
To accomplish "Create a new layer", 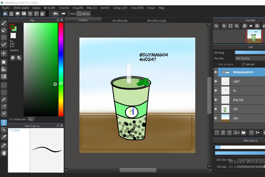I will (x=217, y=133).
